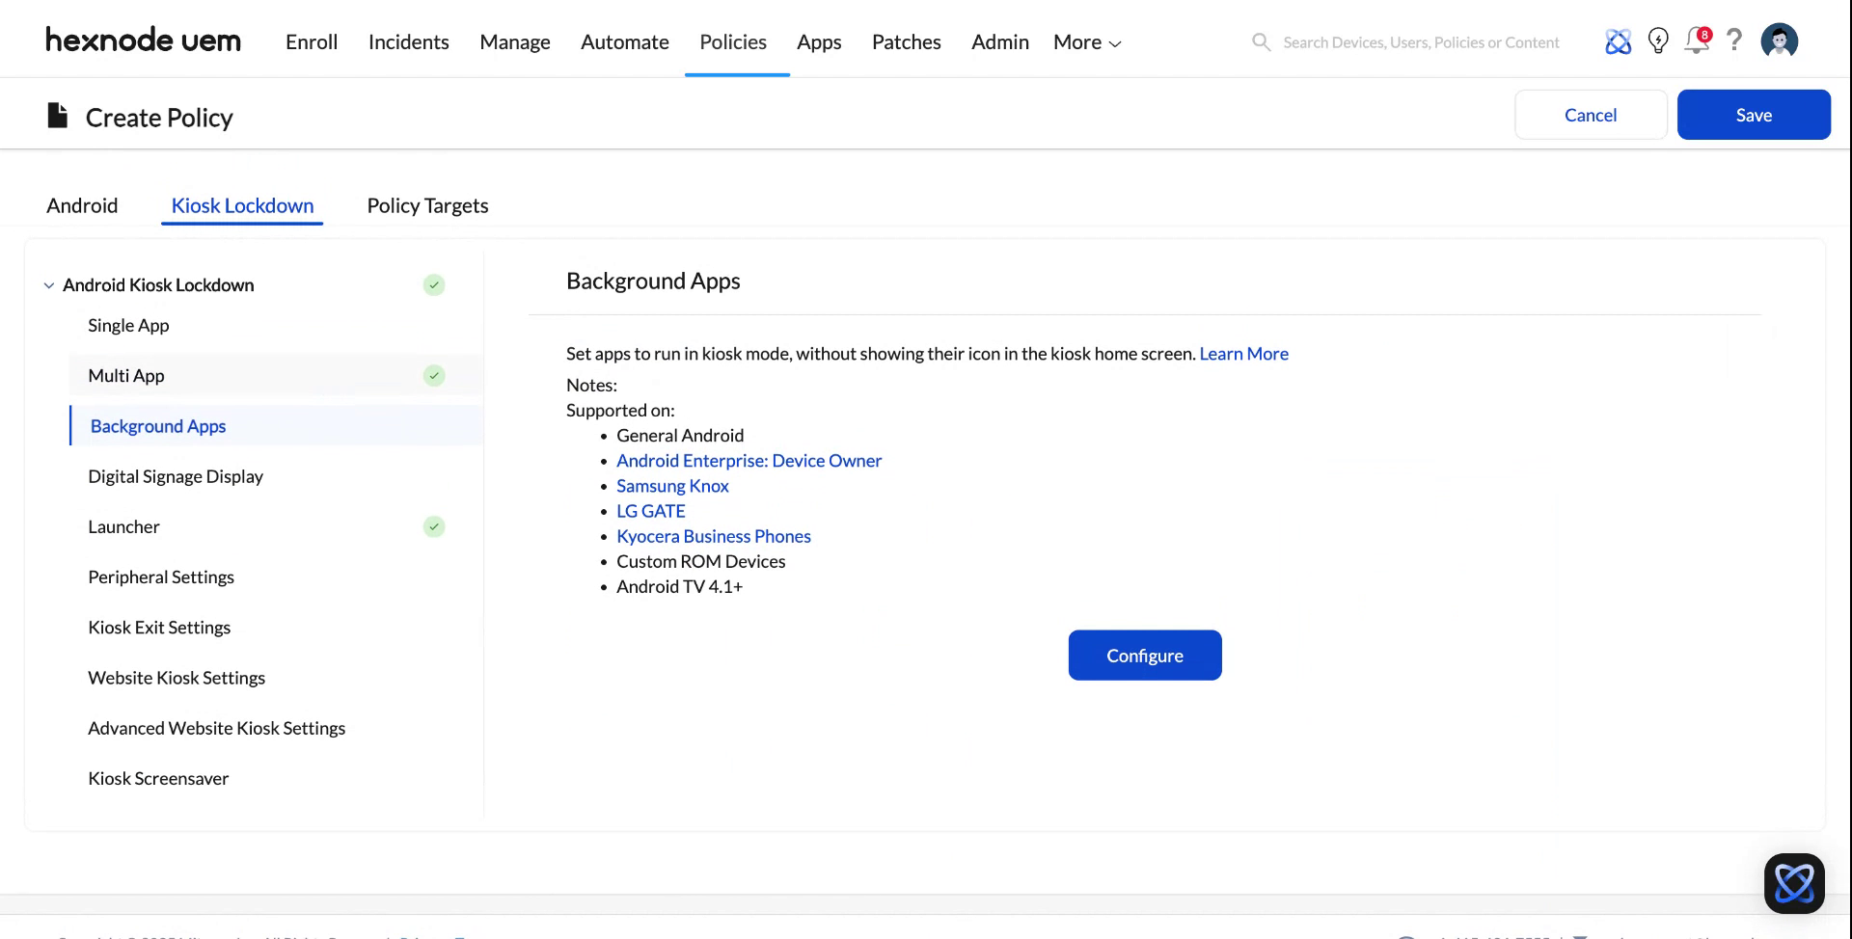Open the More navigation dropdown
The height and width of the screenshot is (939, 1852).
click(1086, 41)
